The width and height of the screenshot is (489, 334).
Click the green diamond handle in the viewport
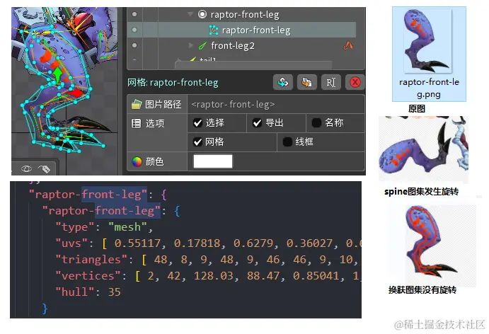tap(58, 75)
